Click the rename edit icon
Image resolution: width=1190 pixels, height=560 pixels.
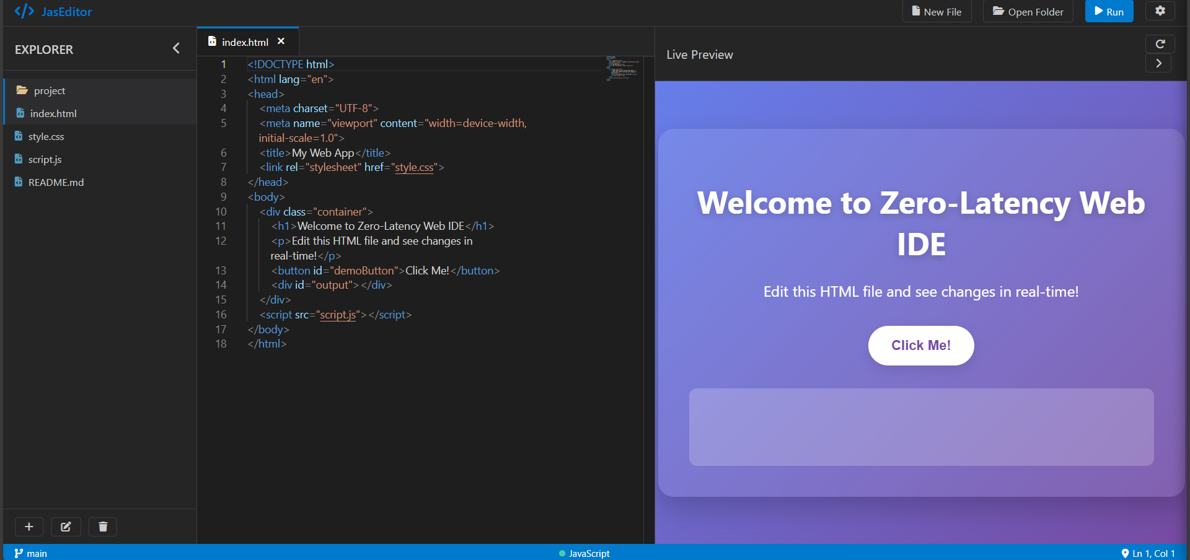click(x=66, y=527)
